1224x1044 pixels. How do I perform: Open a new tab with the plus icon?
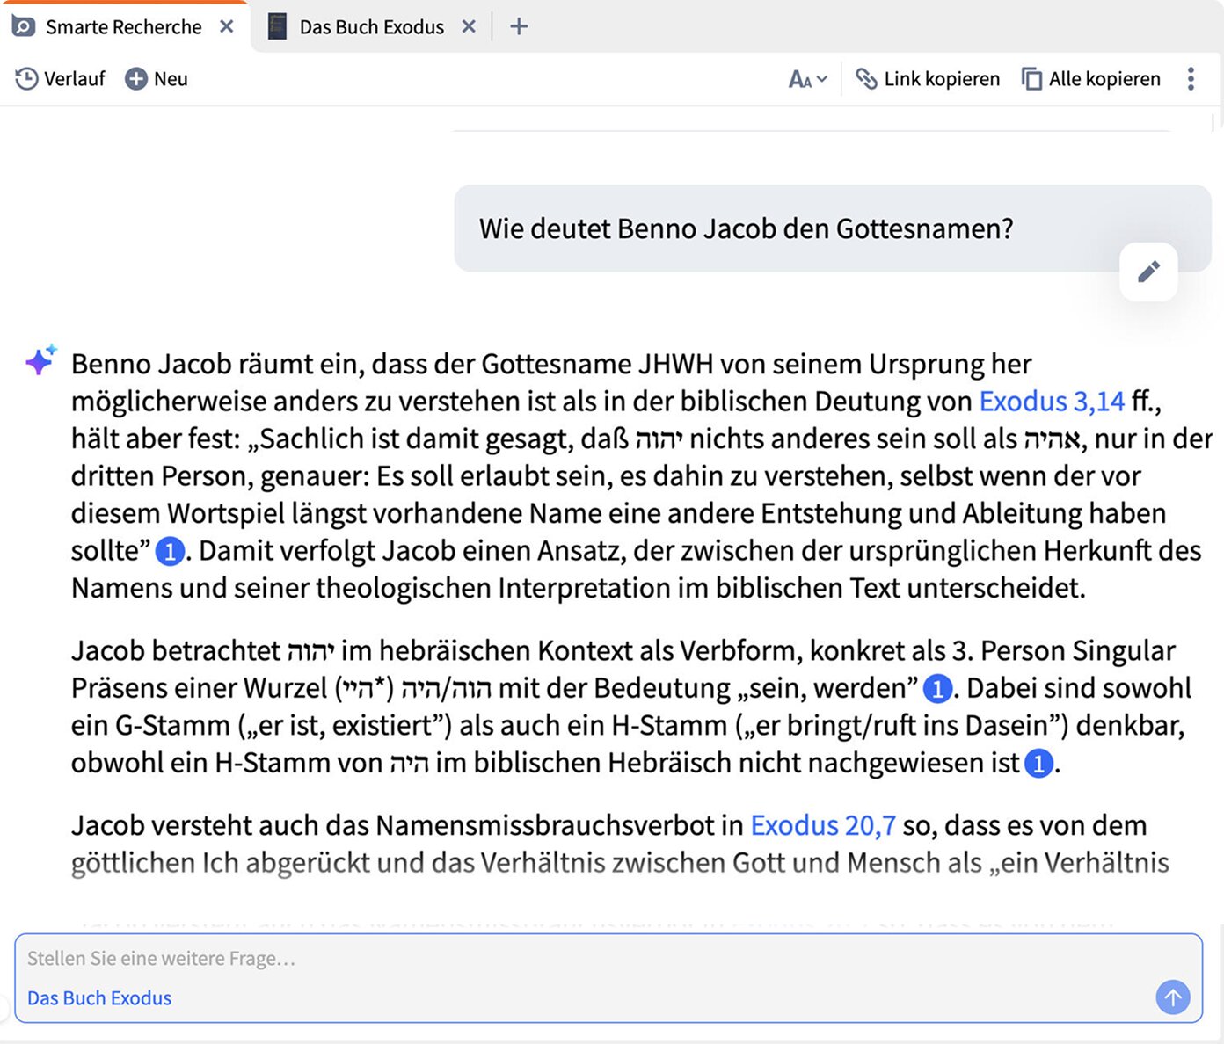pyautogui.click(x=519, y=26)
